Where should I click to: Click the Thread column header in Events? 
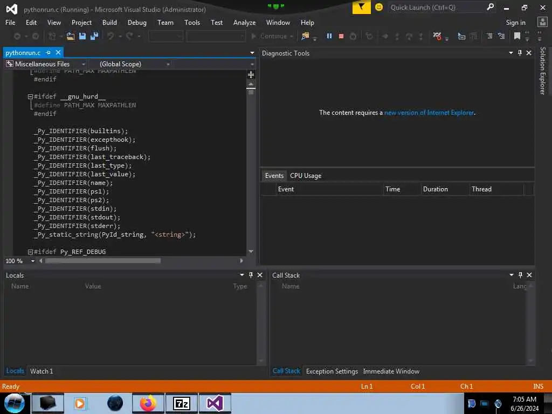click(496, 189)
